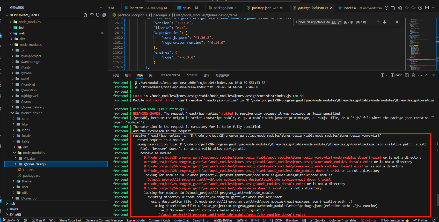This screenshot has width=439, height=222.
Task: Collapse the table folder
Action: 56,141
